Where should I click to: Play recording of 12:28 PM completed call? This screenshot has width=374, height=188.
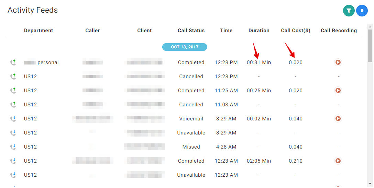[338, 62]
